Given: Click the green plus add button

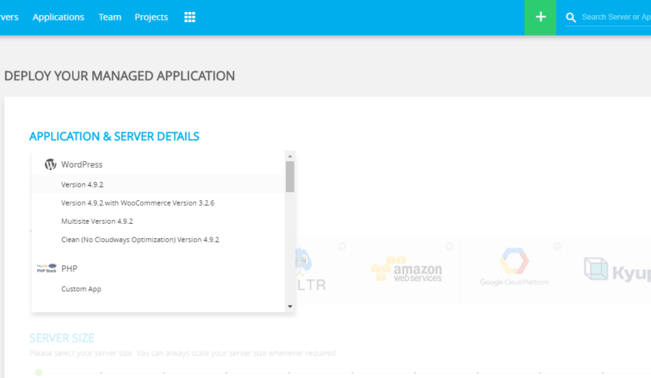Looking at the screenshot, I should [x=540, y=17].
